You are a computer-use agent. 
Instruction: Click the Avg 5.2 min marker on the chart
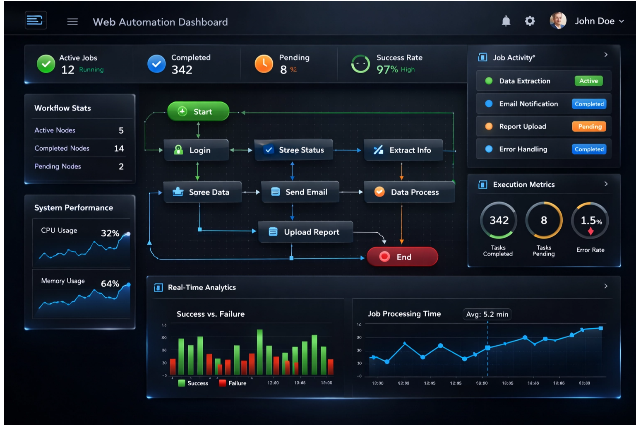pos(487,315)
